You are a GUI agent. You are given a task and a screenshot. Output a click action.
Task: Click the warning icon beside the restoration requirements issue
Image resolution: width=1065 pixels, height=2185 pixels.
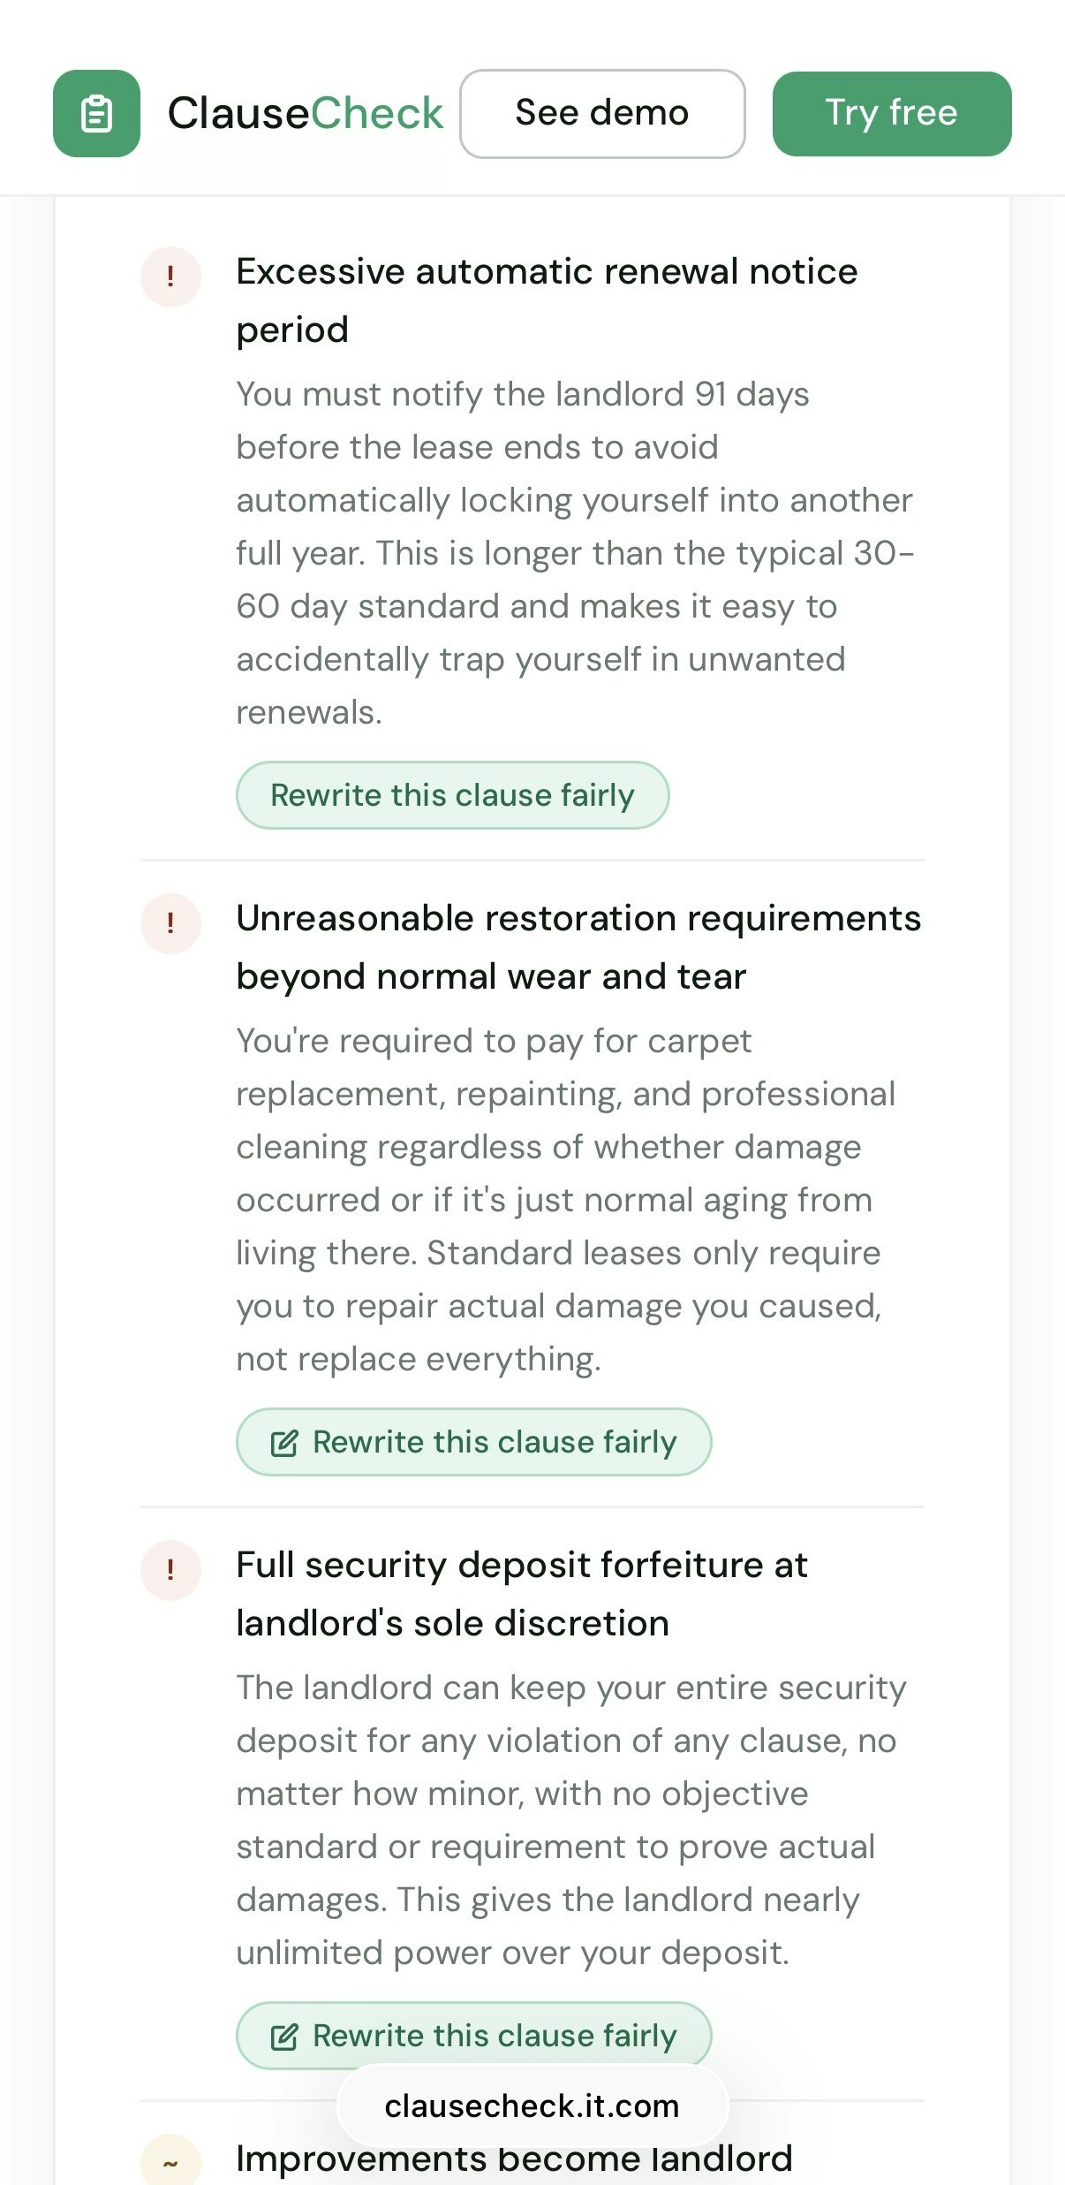pyautogui.click(x=170, y=924)
